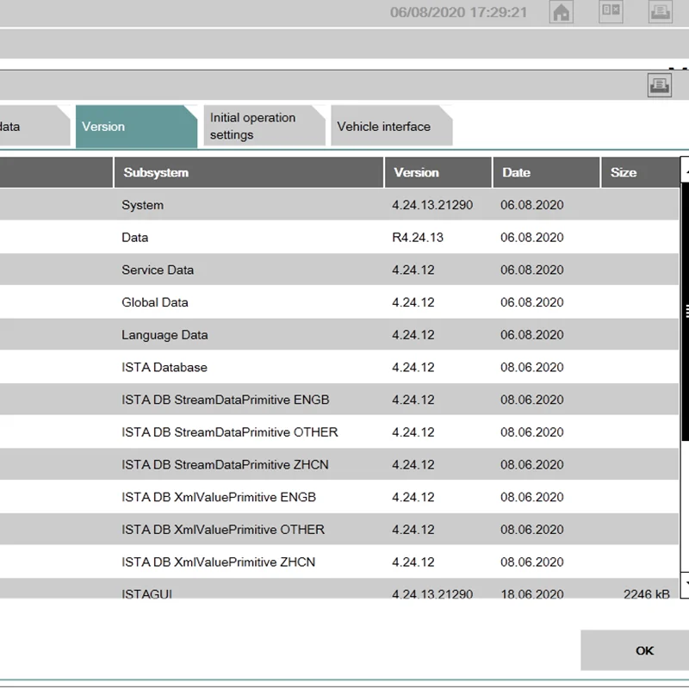
Task: Click the table scrollbar thumb
Action: [x=685, y=312]
